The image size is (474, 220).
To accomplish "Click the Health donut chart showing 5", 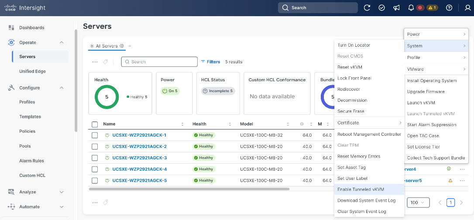I will [x=106, y=97].
